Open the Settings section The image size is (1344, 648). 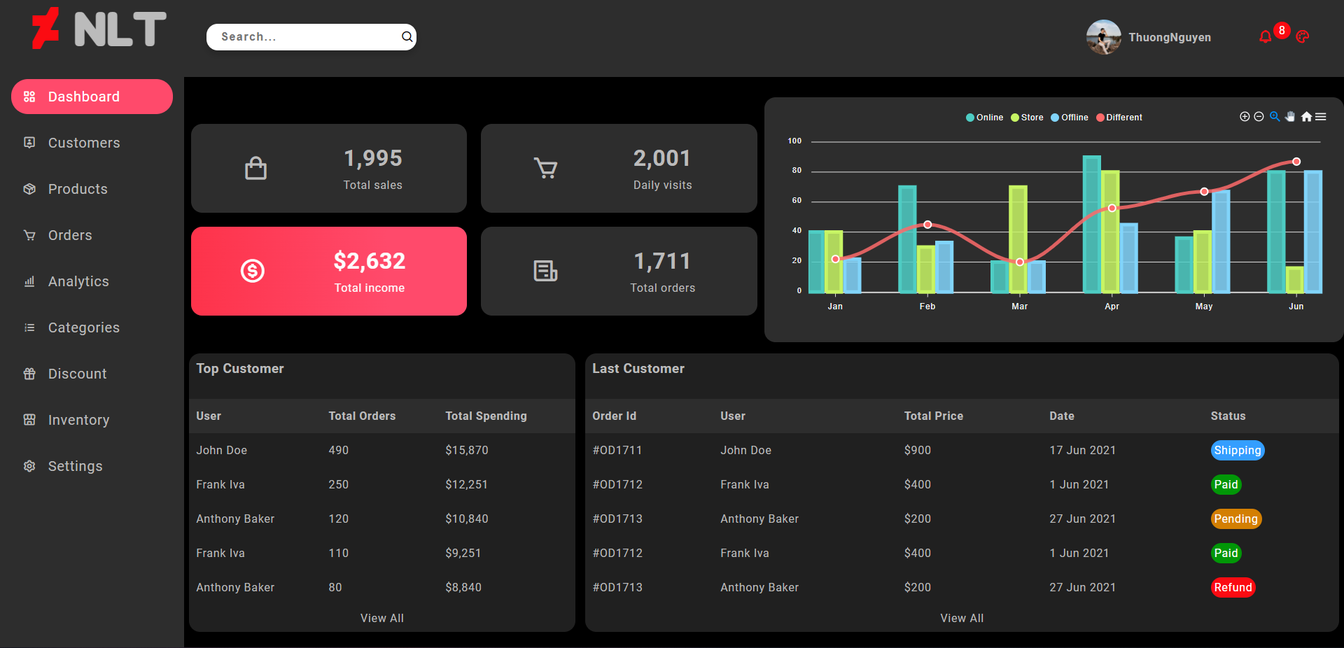(75, 466)
